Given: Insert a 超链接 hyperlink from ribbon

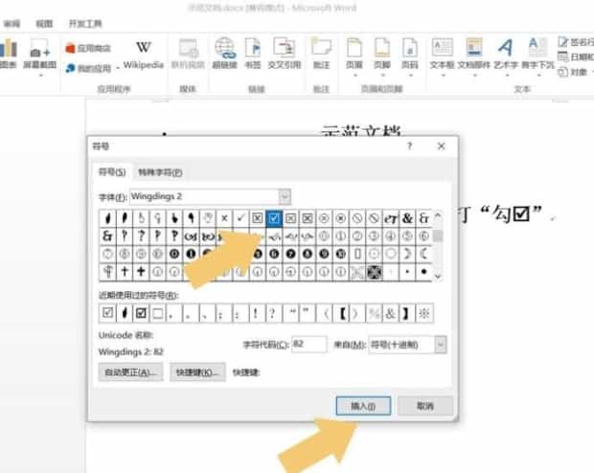Looking at the screenshot, I should pos(225,54).
